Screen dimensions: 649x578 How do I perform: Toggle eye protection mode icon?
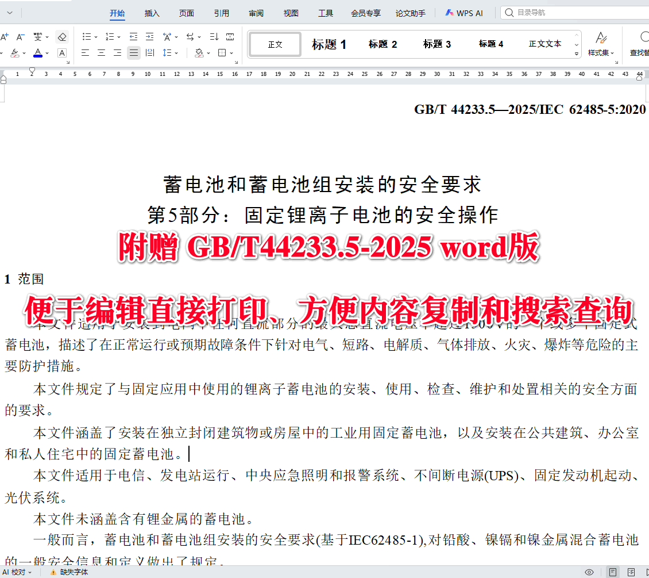click(589, 572)
